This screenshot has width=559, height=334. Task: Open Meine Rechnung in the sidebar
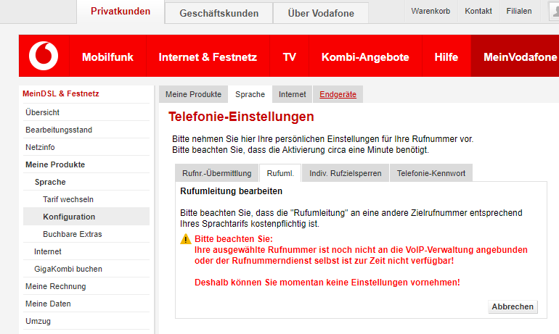tap(86, 286)
